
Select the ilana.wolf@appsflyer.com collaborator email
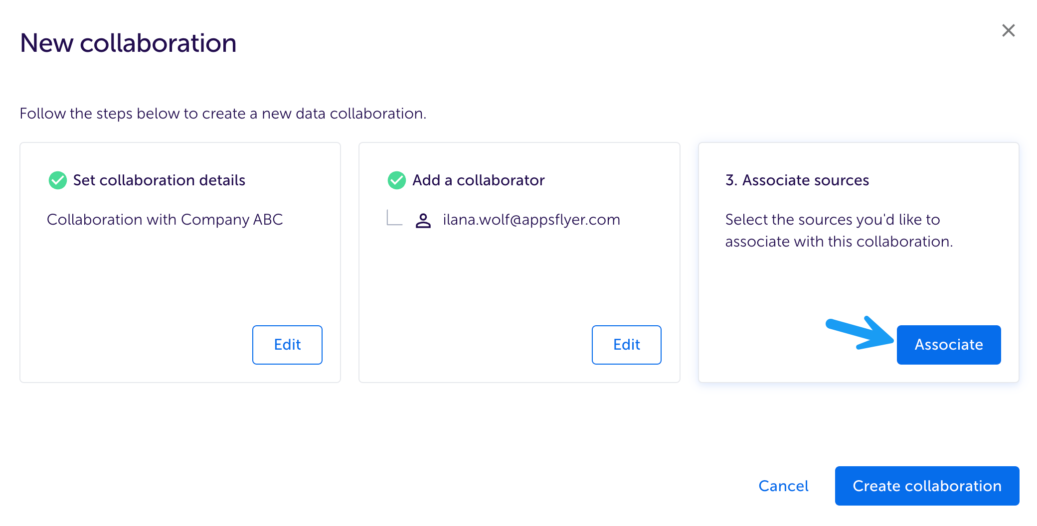[531, 220]
